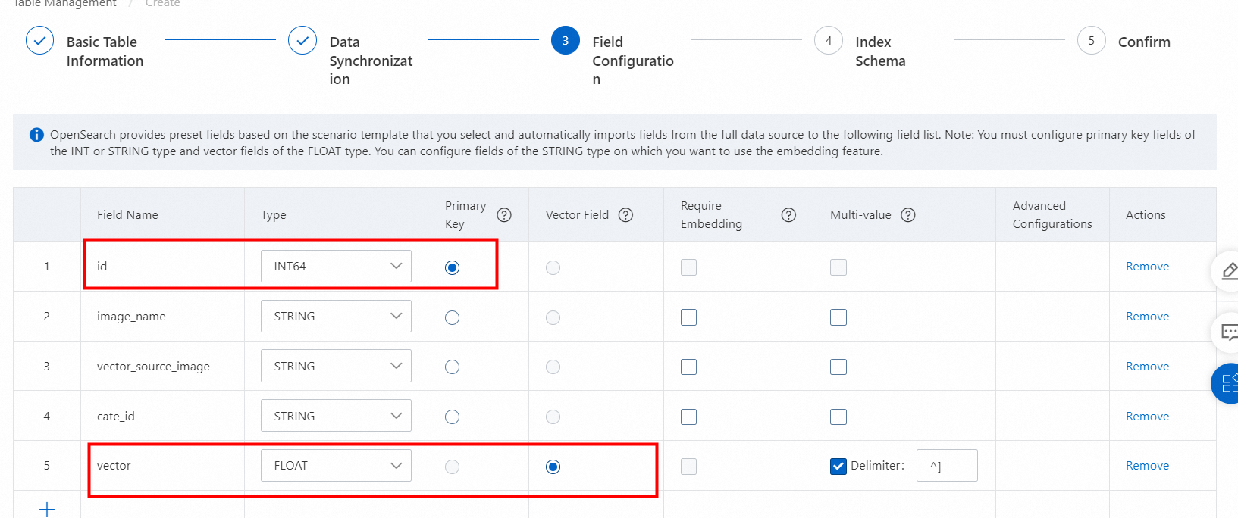
Task: Click the Multi-value help icon
Action: (907, 215)
